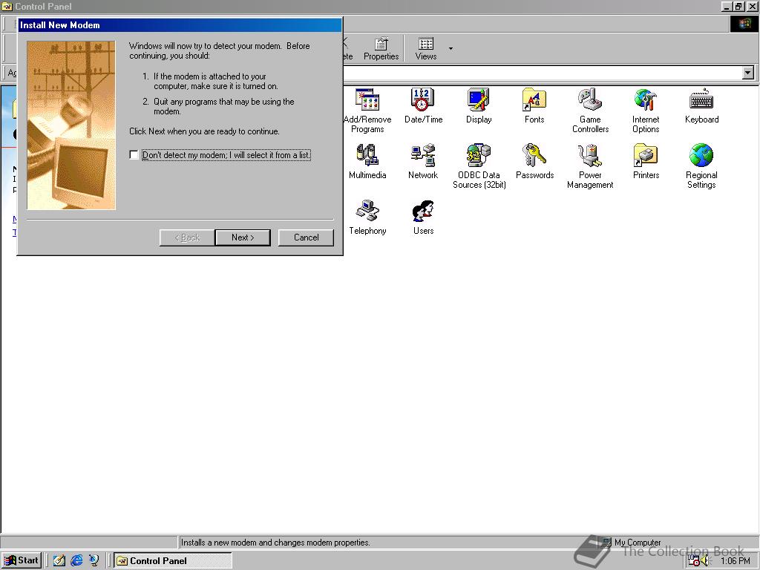
Task: Click the Install New Modem title bar
Action: click(x=180, y=25)
